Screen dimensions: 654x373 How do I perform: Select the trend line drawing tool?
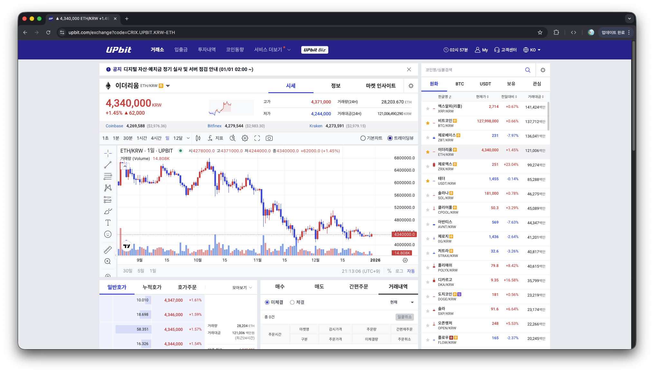pos(108,165)
